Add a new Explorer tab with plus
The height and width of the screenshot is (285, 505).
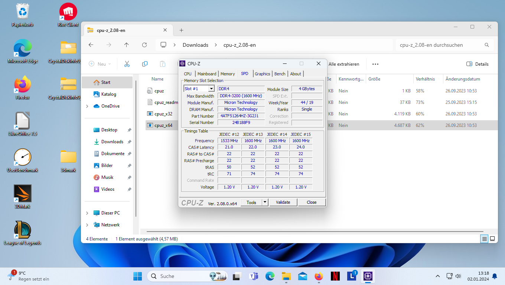[182, 30]
